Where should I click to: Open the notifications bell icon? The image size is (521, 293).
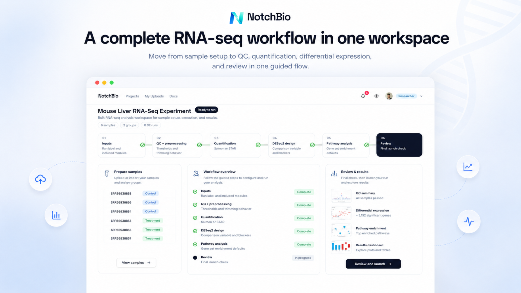[363, 96]
